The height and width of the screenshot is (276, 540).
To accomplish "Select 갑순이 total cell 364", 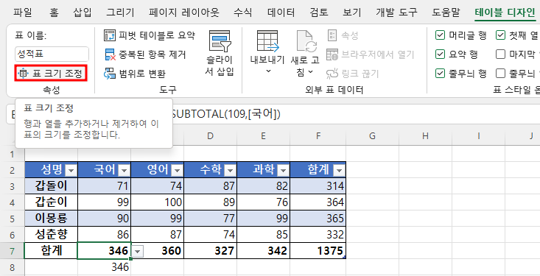I will (x=318, y=202).
